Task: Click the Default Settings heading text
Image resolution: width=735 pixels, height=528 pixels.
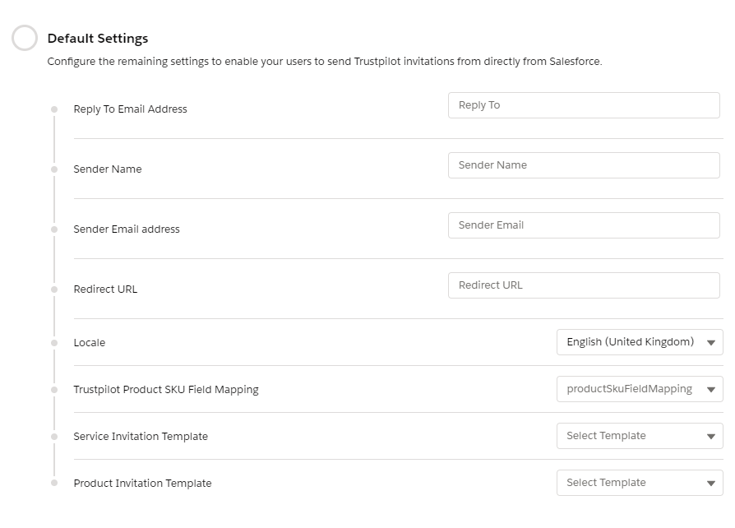Action: point(96,38)
